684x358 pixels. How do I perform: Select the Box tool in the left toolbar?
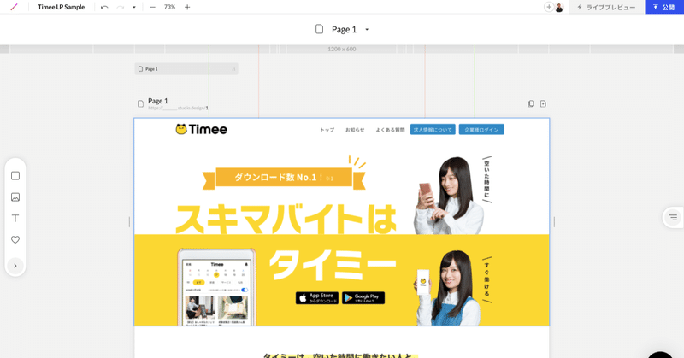click(15, 176)
